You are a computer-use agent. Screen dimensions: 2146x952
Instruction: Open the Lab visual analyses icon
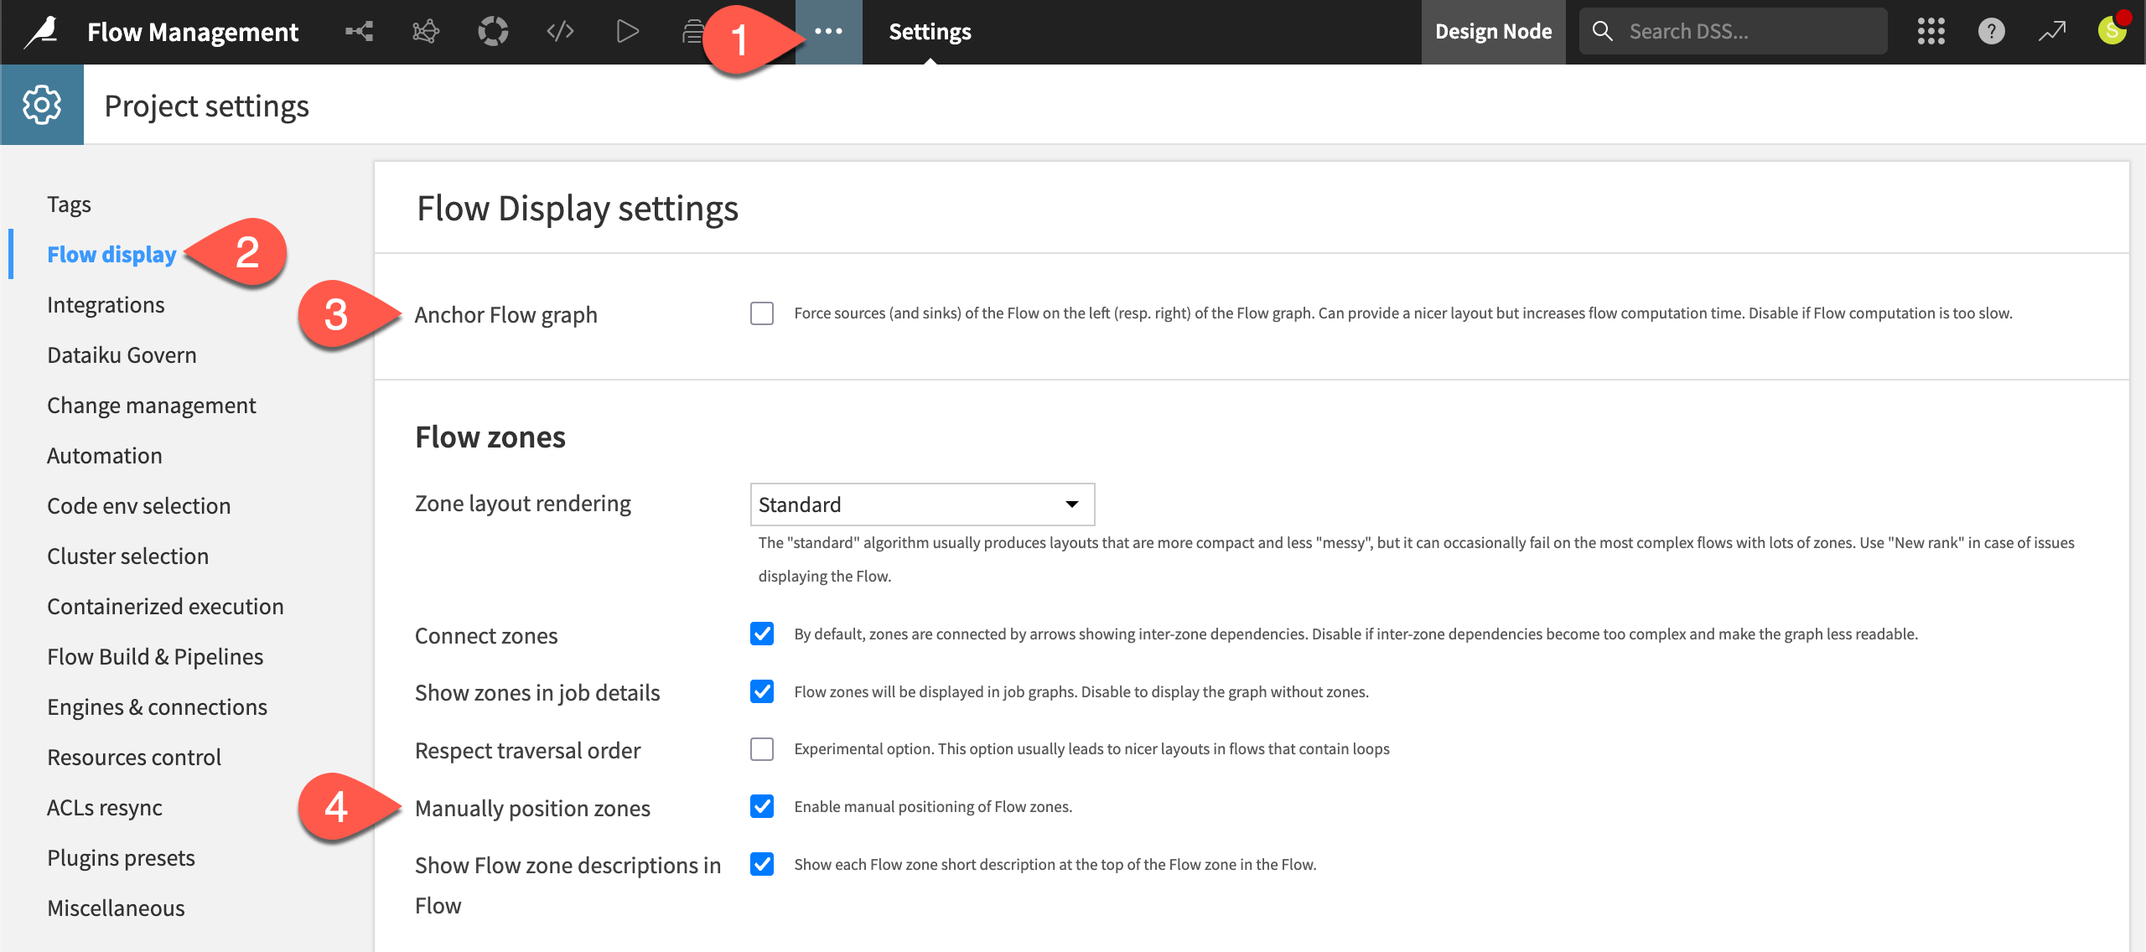pyautogui.click(x=426, y=32)
